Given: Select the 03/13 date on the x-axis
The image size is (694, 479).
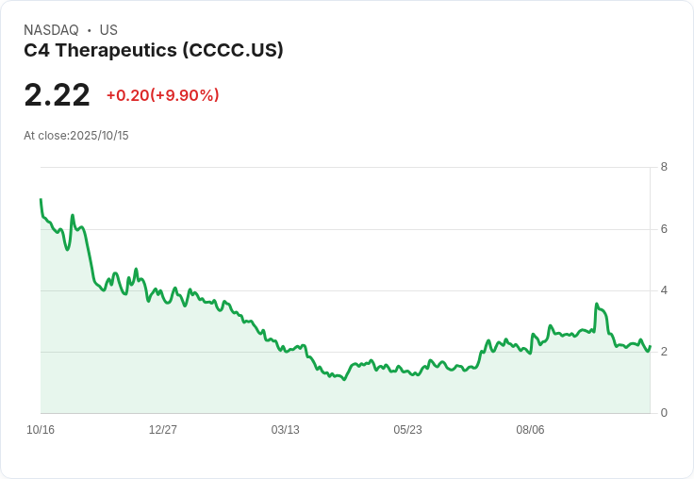Looking at the screenshot, I should coord(286,430).
